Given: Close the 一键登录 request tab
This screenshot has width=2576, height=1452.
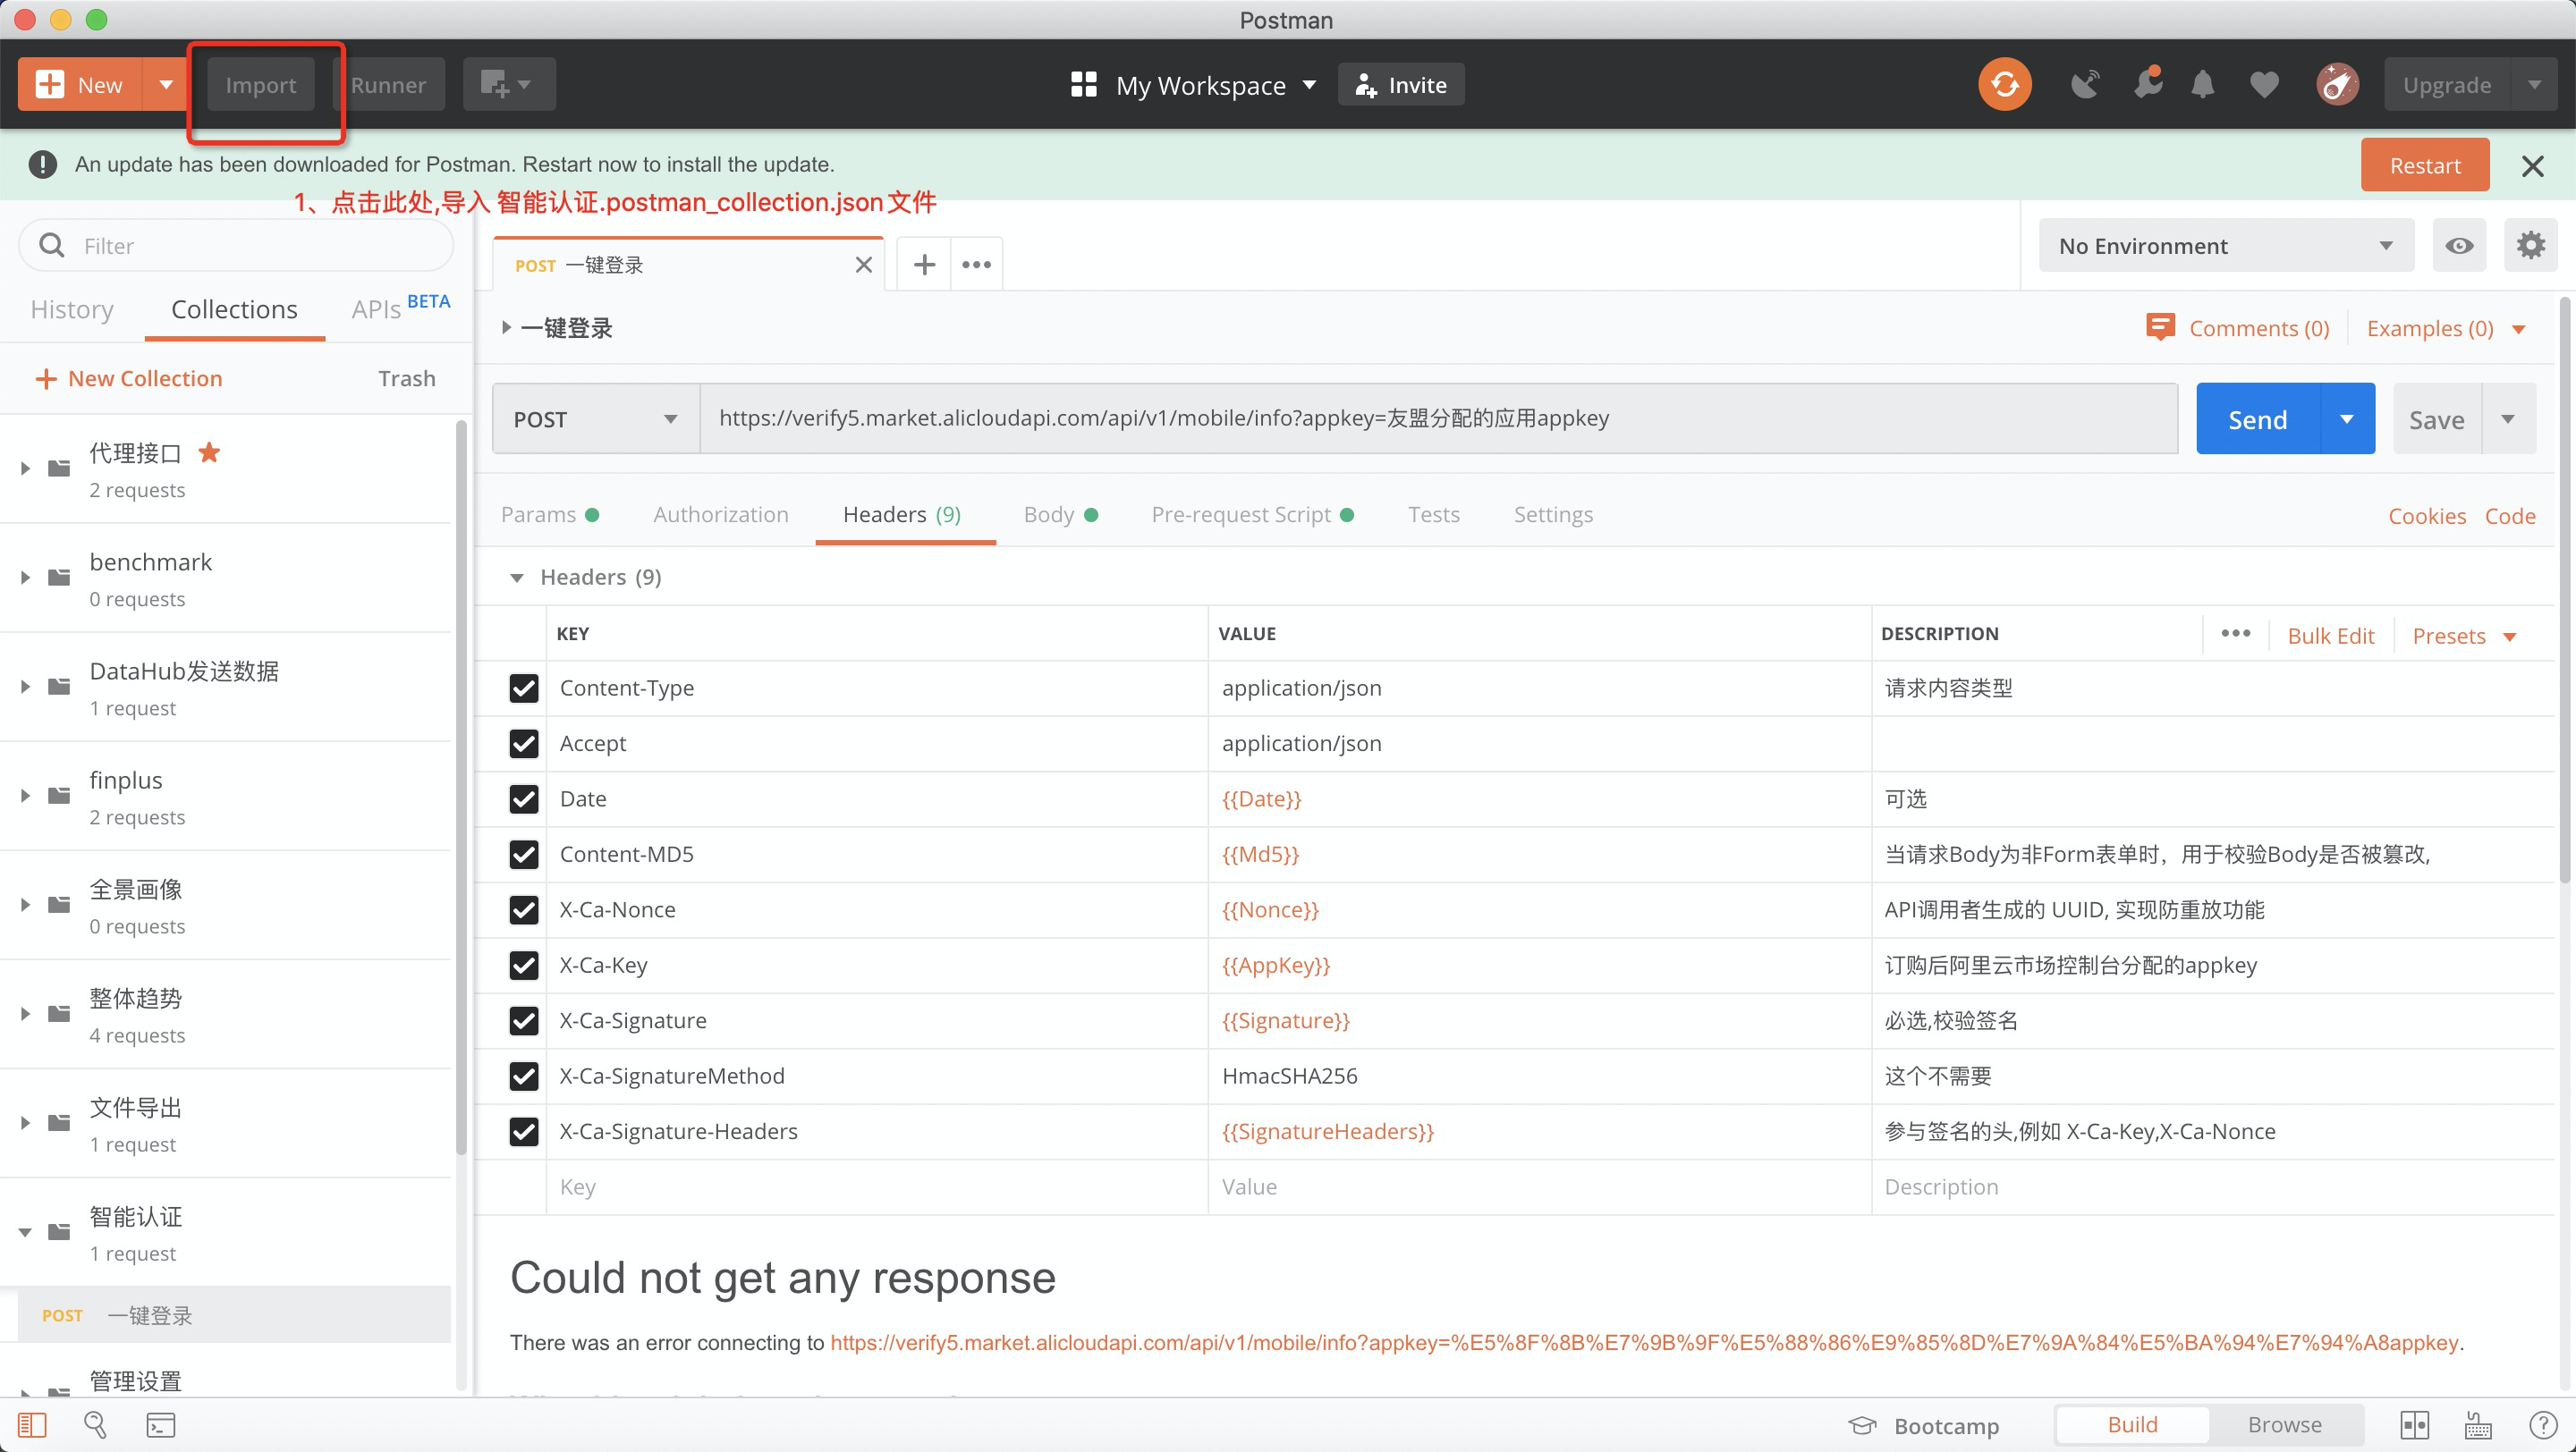Looking at the screenshot, I should click(864, 265).
